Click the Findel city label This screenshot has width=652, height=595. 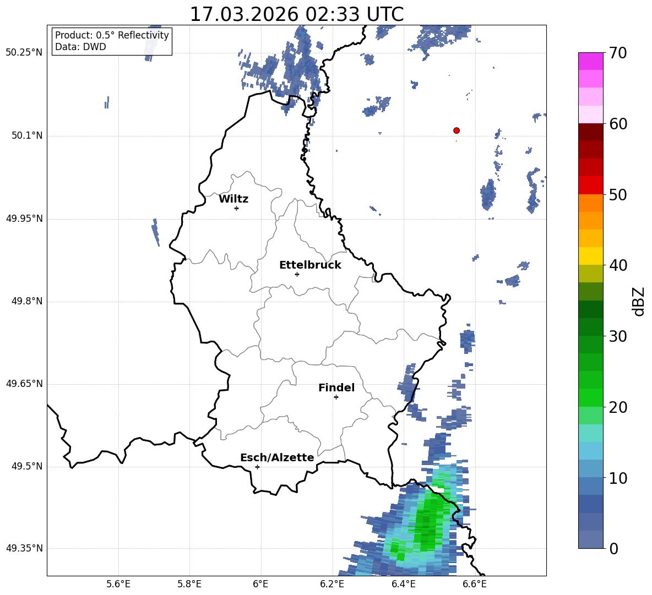pos(336,387)
